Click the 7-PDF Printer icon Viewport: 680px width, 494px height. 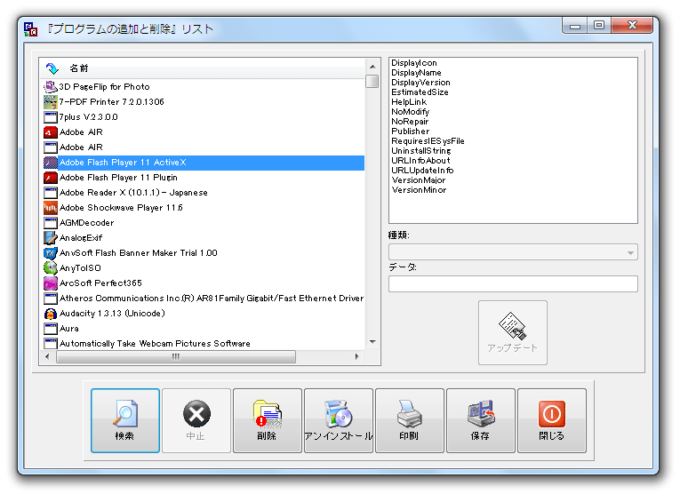point(51,102)
